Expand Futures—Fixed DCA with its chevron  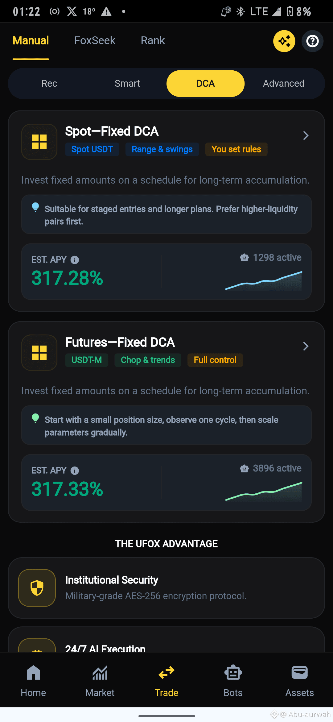point(306,346)
